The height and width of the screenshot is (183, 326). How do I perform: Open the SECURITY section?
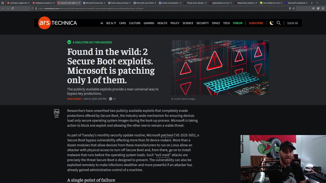pyautogui.click(x=202, y=23)
